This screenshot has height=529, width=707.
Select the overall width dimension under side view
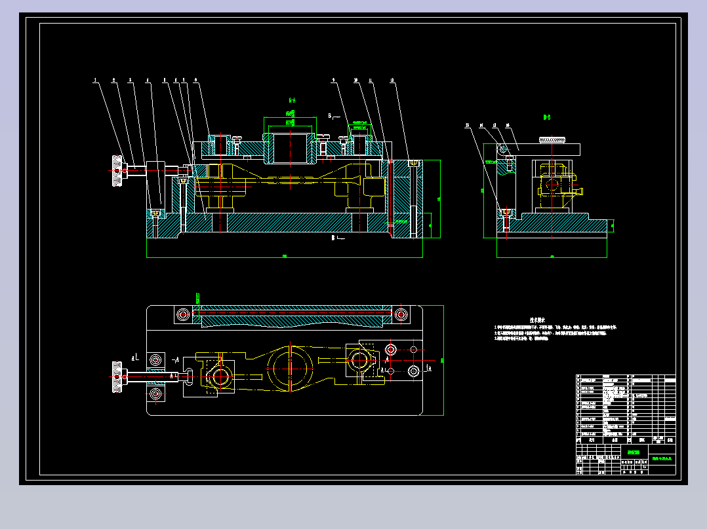(x=552, y=257)
